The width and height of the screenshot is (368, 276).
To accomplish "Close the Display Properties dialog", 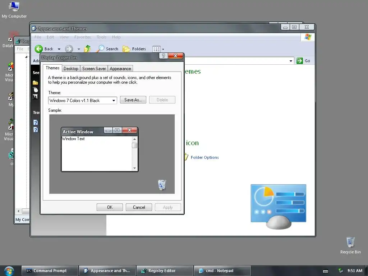I will (x=175, y=56).
